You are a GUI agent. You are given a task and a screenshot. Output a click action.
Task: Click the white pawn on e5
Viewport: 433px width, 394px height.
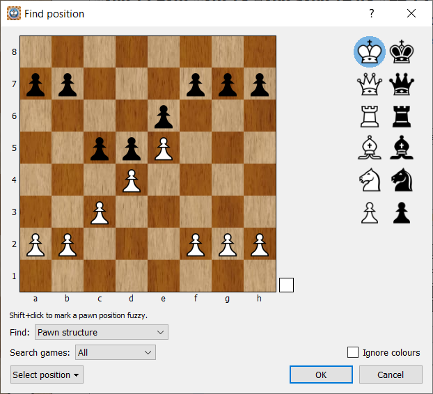point(164,148)
